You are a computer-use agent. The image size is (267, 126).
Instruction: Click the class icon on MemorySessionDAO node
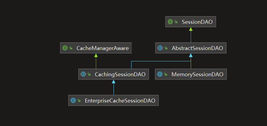tap(160, 74)
